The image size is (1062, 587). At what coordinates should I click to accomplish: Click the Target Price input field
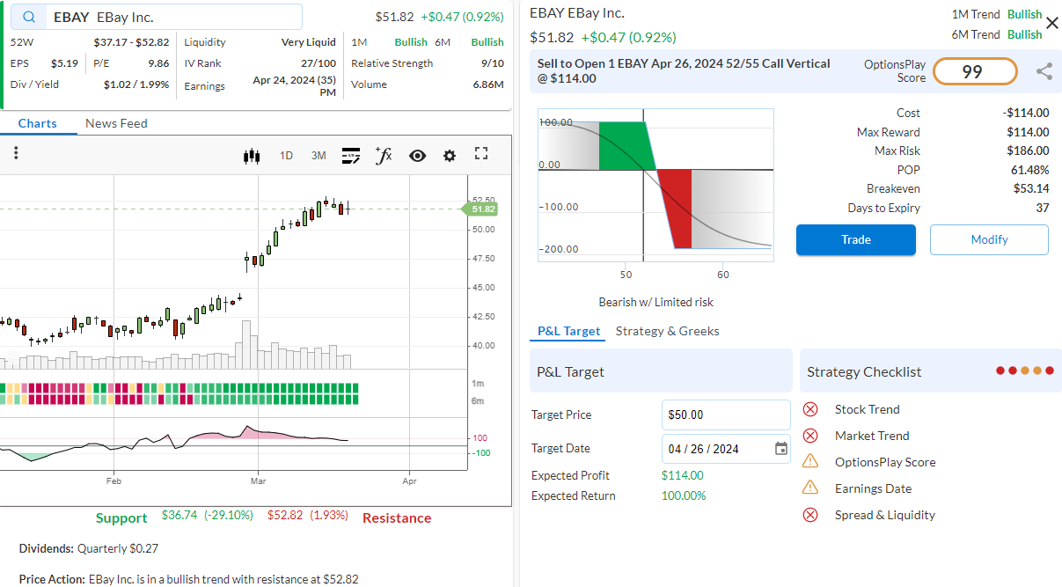tap(725, 415)
